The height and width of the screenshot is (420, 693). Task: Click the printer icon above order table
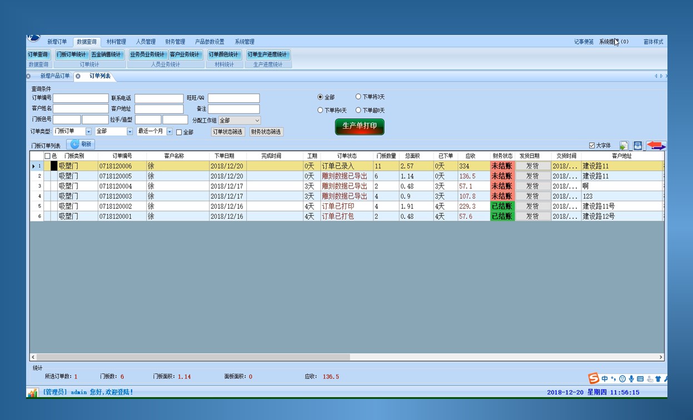pyautogui.click(x=638, y=146)
